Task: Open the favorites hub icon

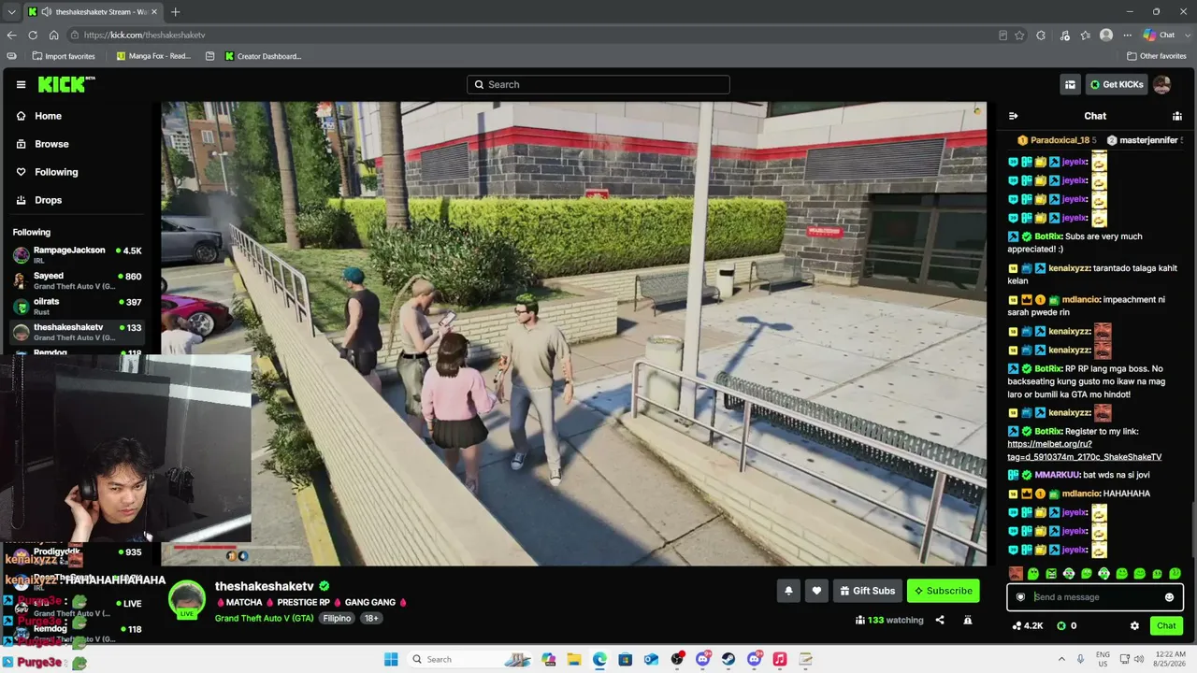Action: click(1086, 36)
